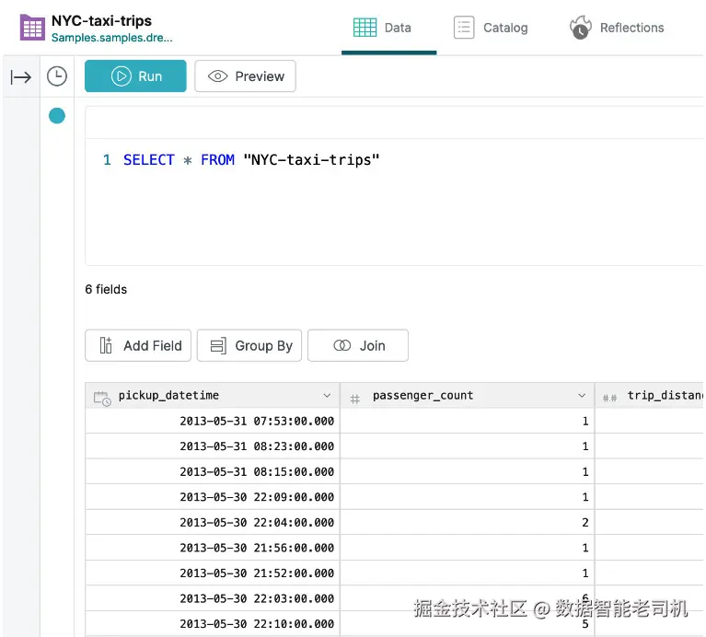Click the NYC-taxi-trips dataset title
Screen dimensions: 706x637
click(101, 20)
